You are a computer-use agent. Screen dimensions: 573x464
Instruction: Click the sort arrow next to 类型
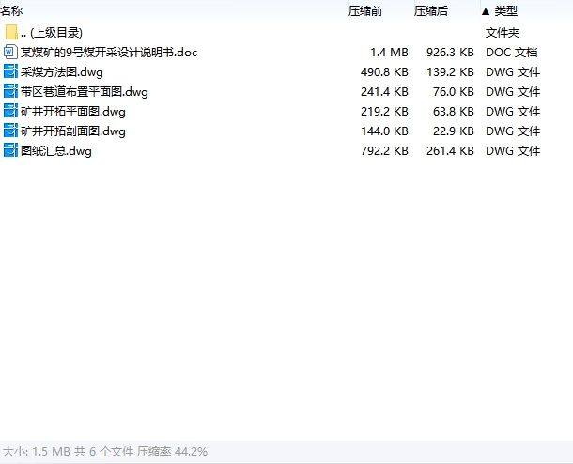486,11
